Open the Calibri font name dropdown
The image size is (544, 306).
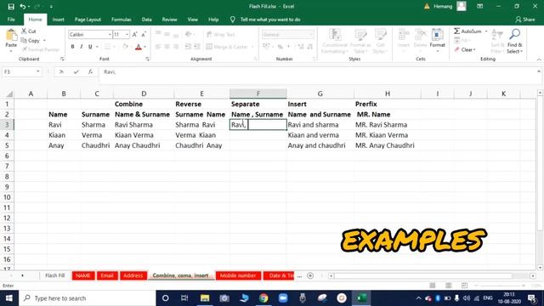[110, 34]
